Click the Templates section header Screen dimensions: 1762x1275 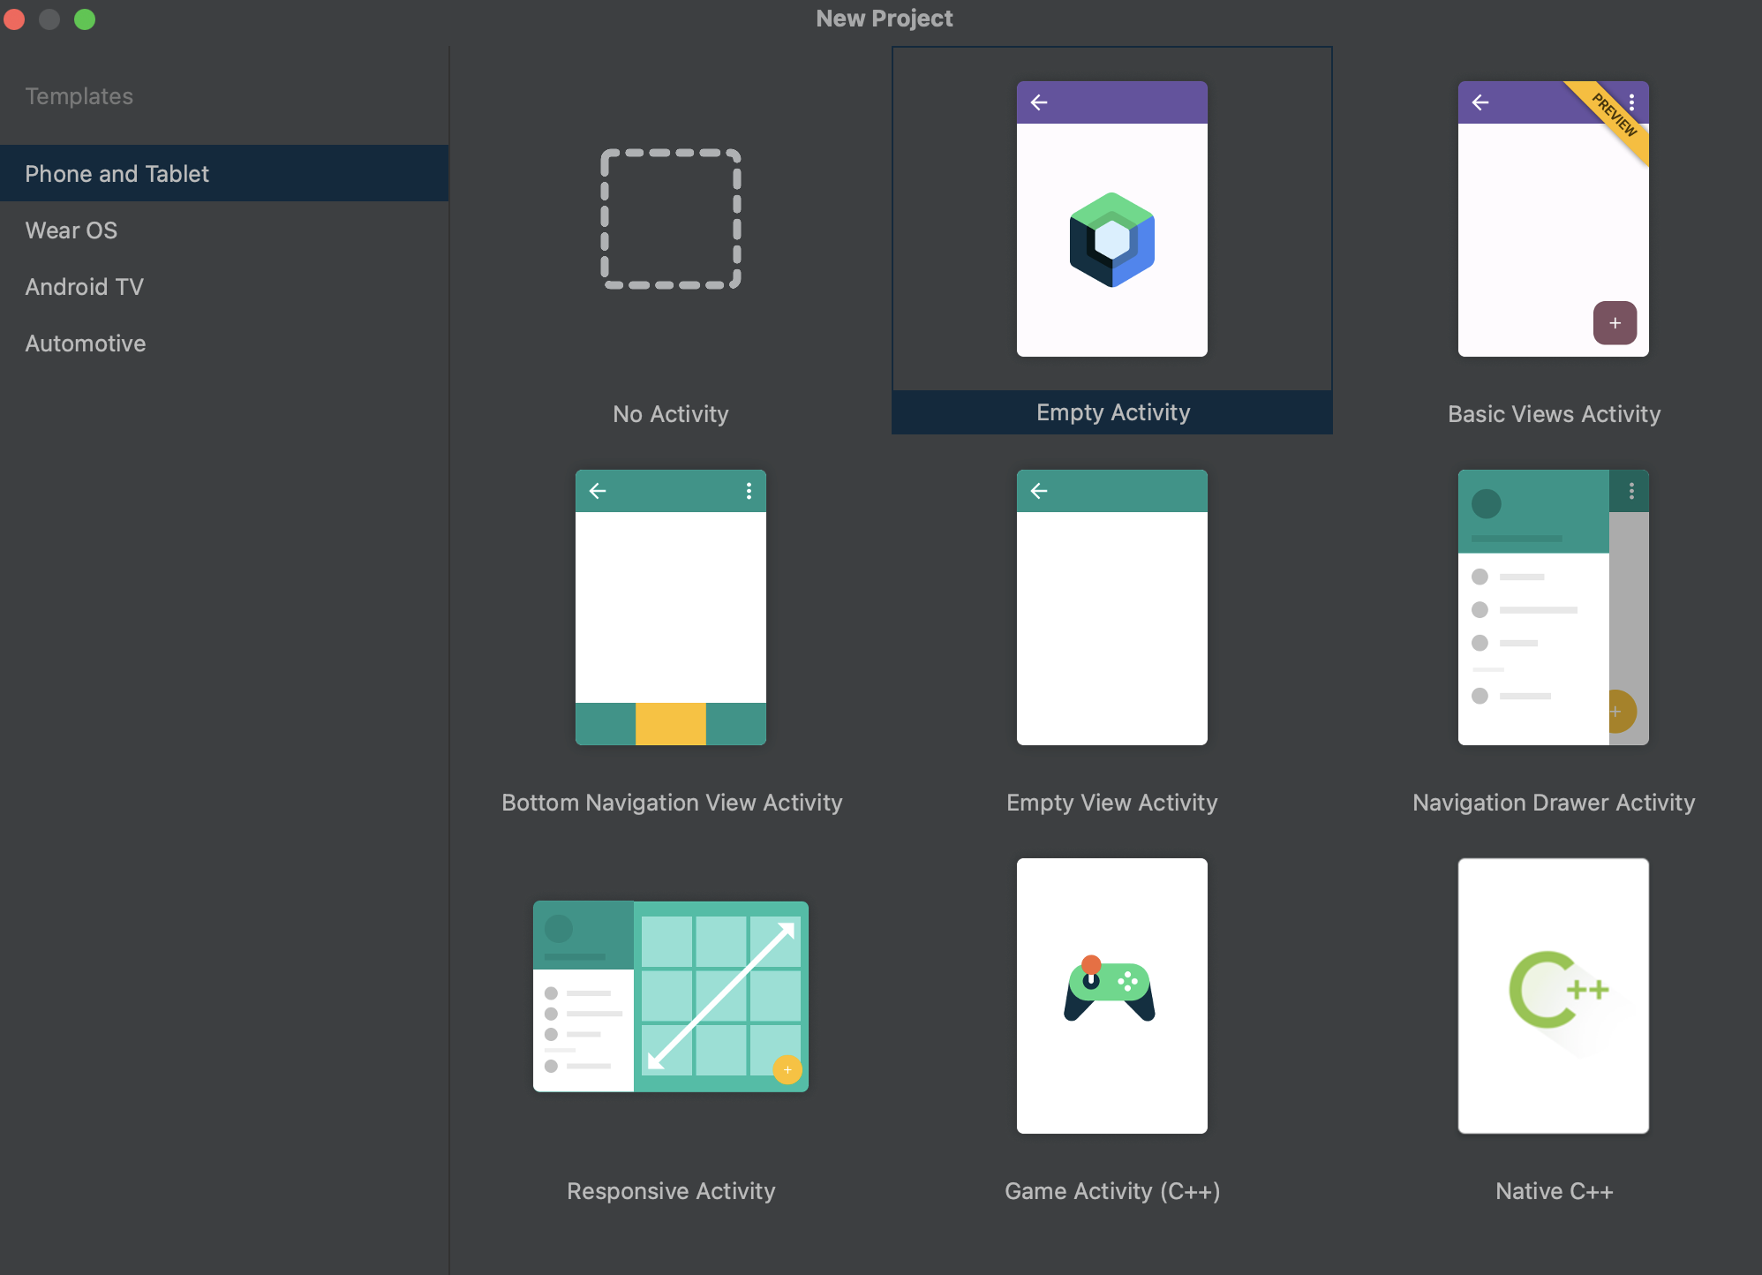click(79, 94)
